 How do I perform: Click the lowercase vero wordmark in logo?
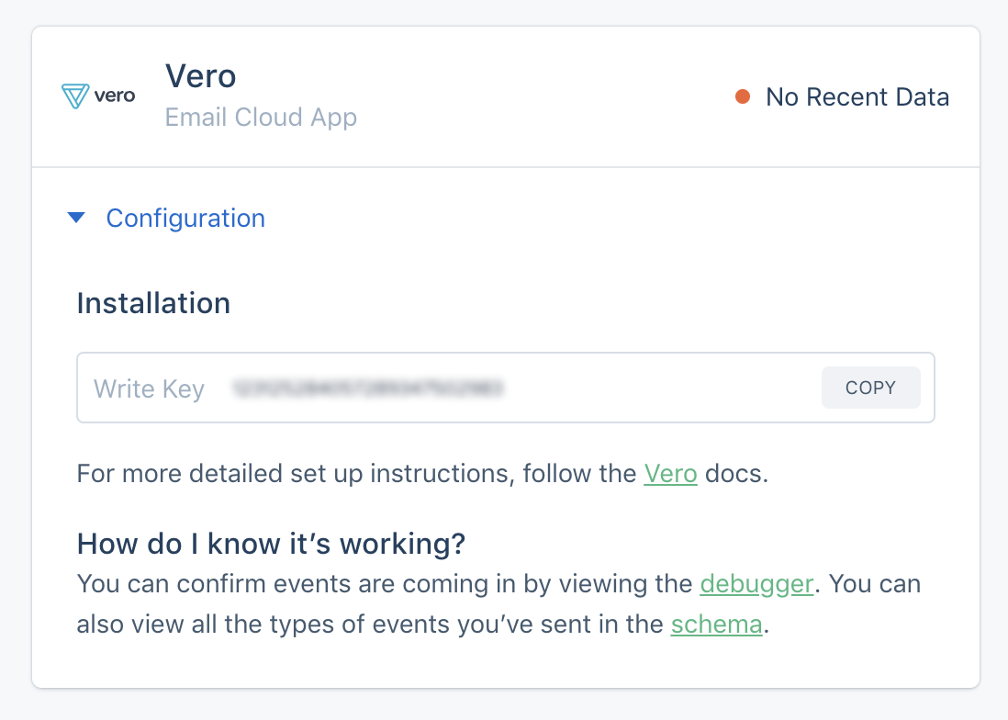(x=115, y=96)
